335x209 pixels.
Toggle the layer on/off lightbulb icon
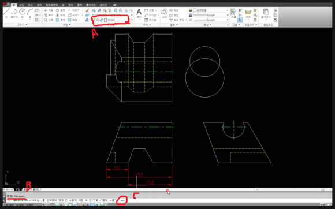click(94, 20)
